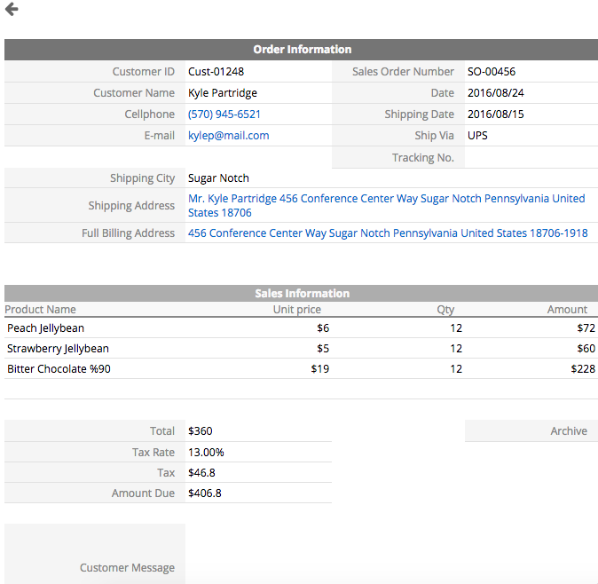Click the Shipping Address label

click(131, 205)
